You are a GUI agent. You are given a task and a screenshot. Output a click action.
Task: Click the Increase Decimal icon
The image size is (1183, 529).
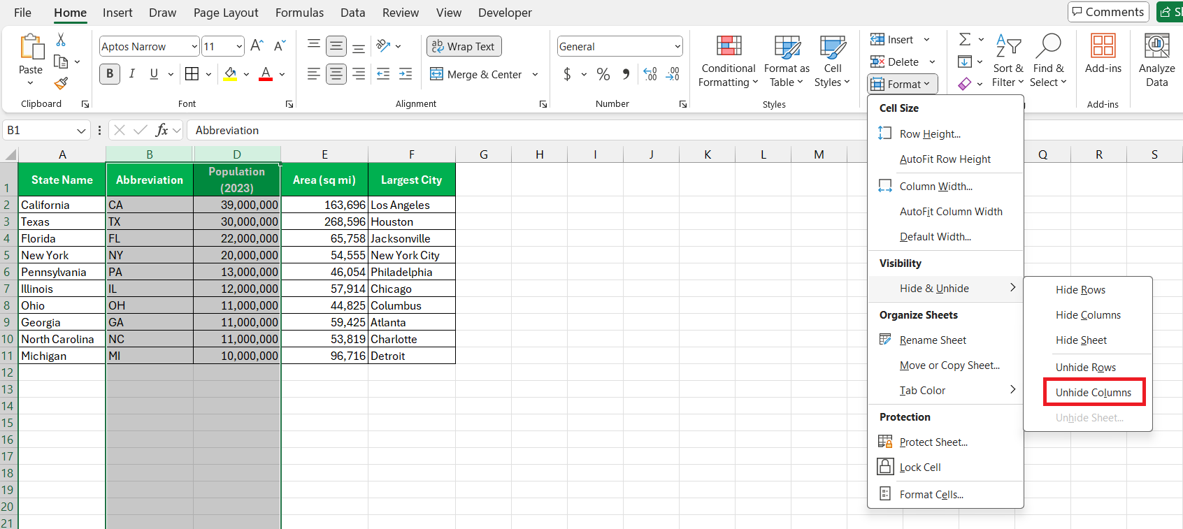pyautogui.click(x=650, y=74)
